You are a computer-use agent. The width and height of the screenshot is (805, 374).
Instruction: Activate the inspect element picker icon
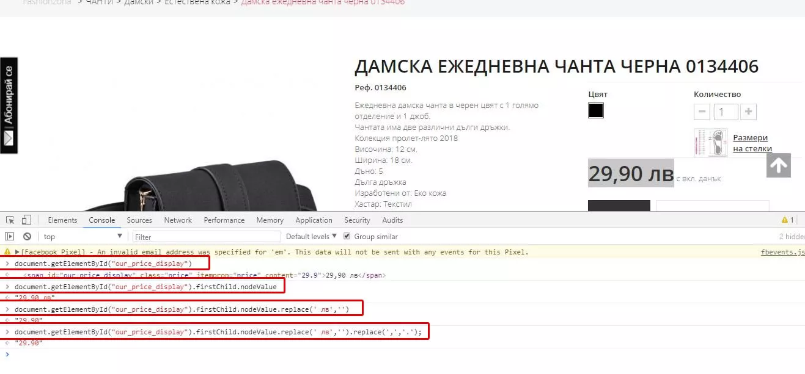[x=10, y=220]
